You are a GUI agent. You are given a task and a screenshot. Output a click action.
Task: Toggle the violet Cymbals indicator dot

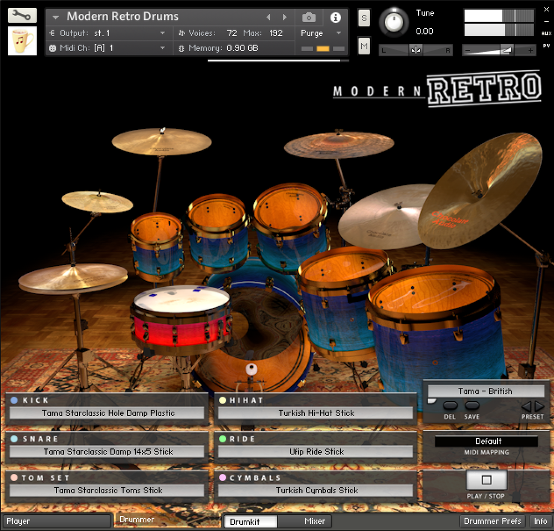pos(223,477)
